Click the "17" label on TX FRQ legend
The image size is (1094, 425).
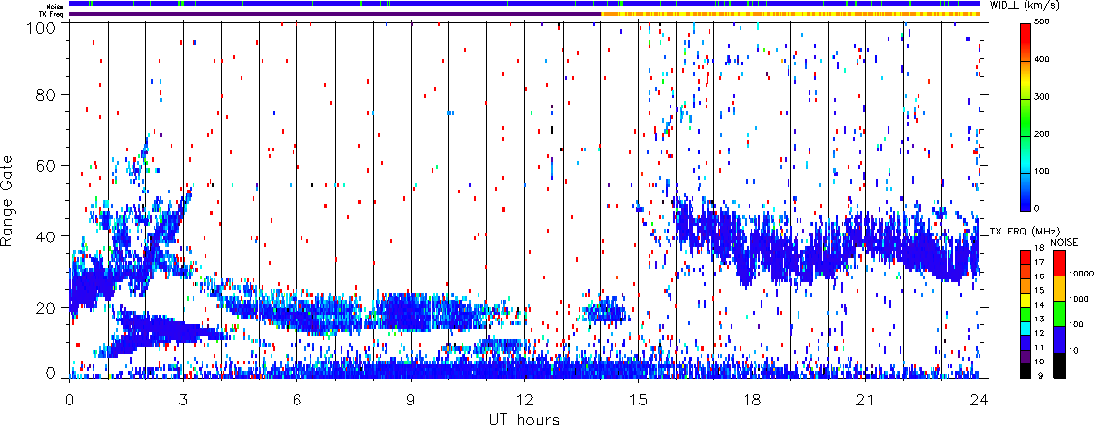tap(1039, 262)
